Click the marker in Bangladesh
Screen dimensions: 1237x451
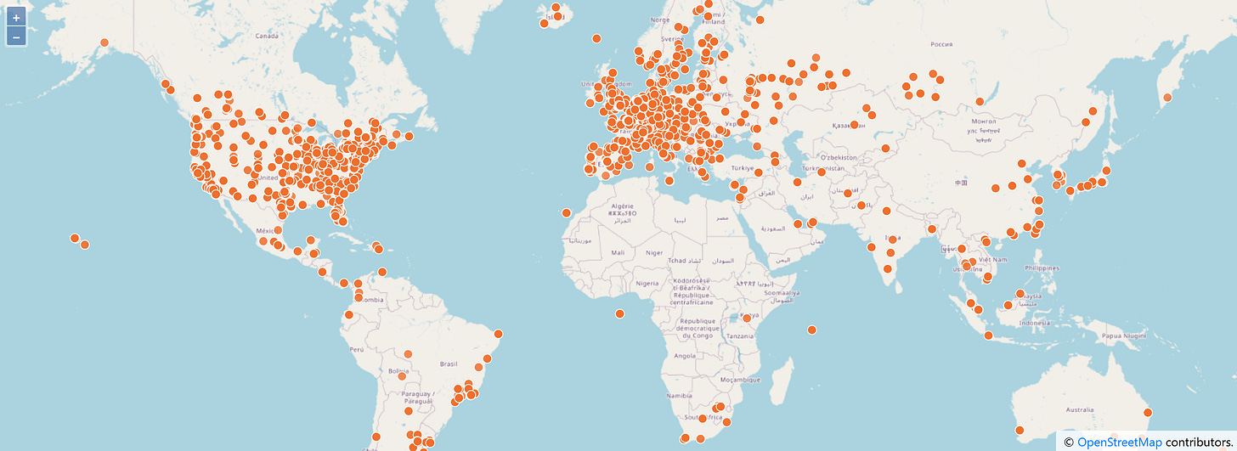(932, 229)
